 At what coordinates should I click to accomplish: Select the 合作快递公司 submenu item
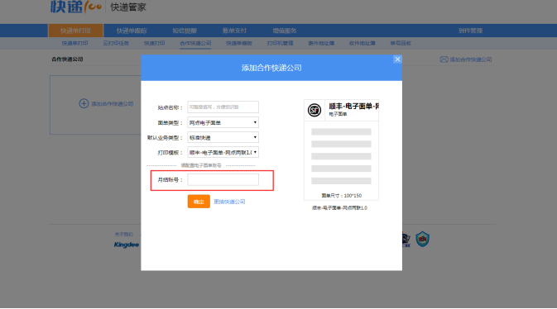[195, 43]
